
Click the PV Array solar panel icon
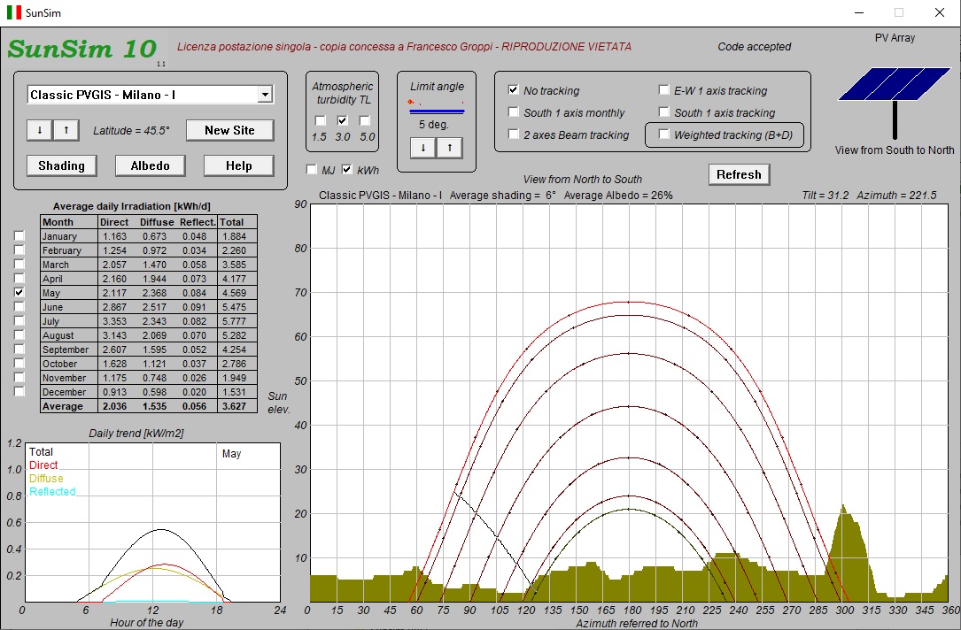tap(895, 103)
